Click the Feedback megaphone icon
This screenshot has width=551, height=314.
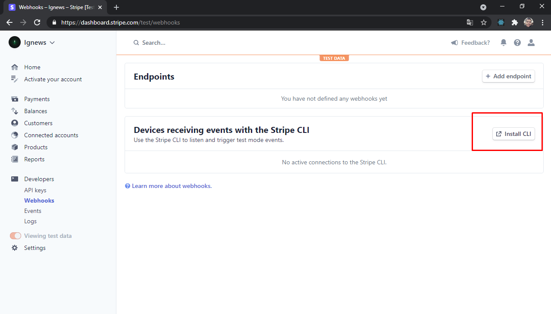coord(454,43)
